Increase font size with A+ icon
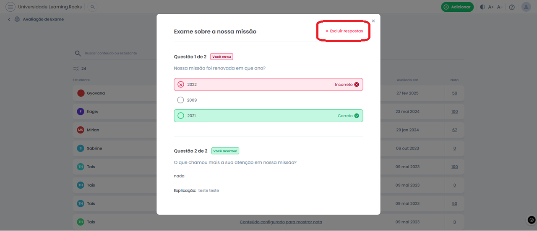537x231 pixels. (491, 7)
